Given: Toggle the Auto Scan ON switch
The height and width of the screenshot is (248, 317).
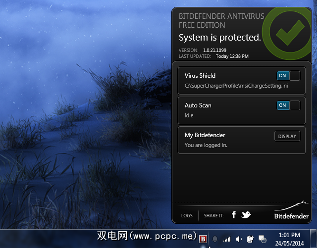Looking at the screenshot, I should pos(288,105).
